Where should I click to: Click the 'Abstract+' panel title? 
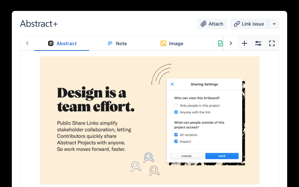pos(39,24)
